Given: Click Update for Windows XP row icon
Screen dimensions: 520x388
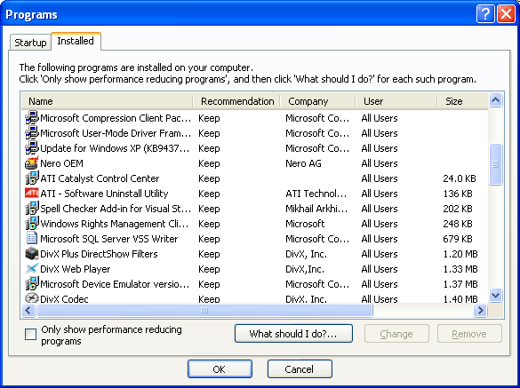Looking at the screenshot, I should (x=32, y=148).
